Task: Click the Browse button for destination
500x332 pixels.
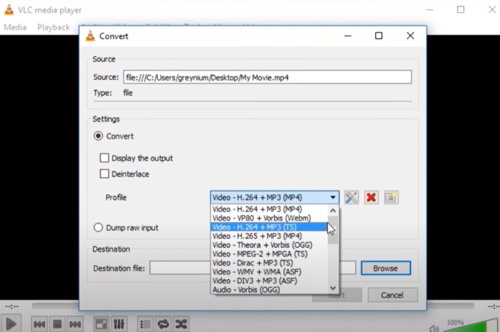Action: point(385,268)
